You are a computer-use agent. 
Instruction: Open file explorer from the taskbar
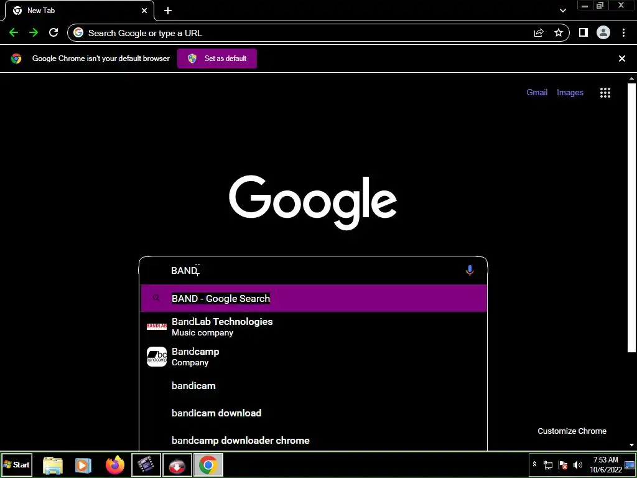click(53, 465)
